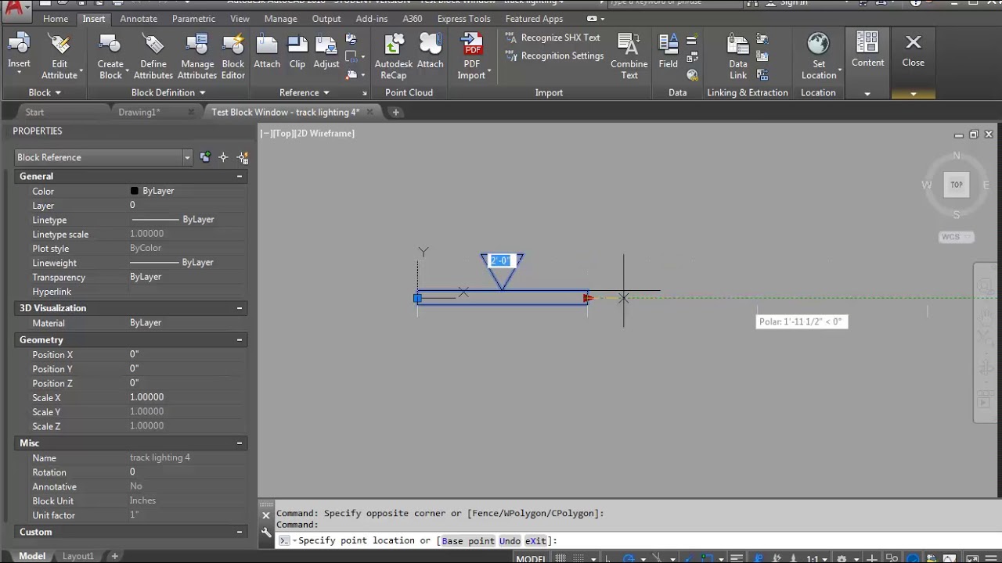Open the Reference panel dialog launcher arrow
This screenshot has width=1002, height=563.
(364, 93)
